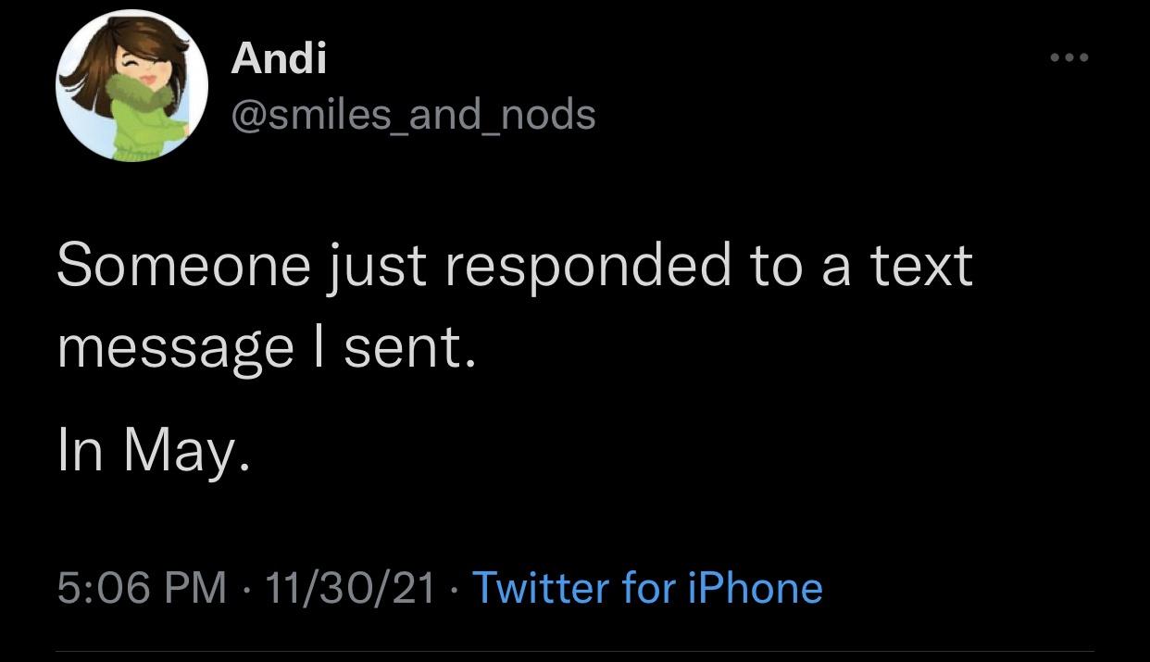Image resolution: width=1150 pixels, height=662 pixels.
Task: Click the tweet line "In May."
Action: point(154,451)
